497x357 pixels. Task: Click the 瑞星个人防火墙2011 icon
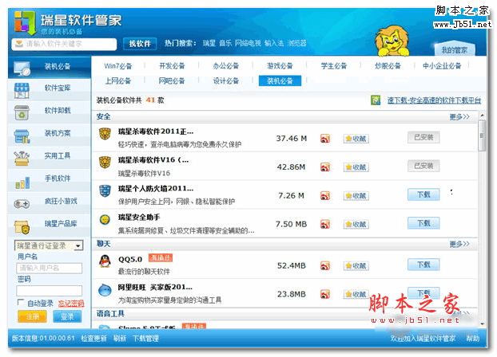pos(105,190)
